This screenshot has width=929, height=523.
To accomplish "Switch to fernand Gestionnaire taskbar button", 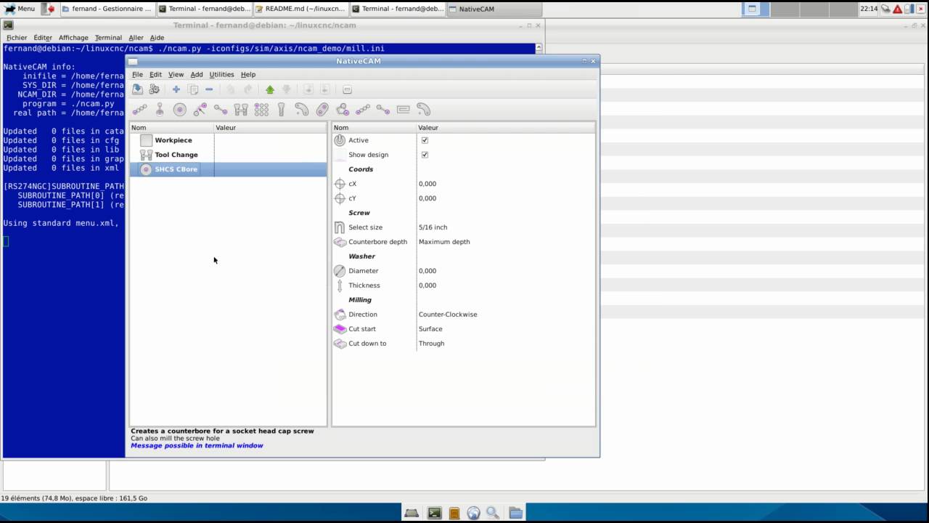I will (107, 9).
